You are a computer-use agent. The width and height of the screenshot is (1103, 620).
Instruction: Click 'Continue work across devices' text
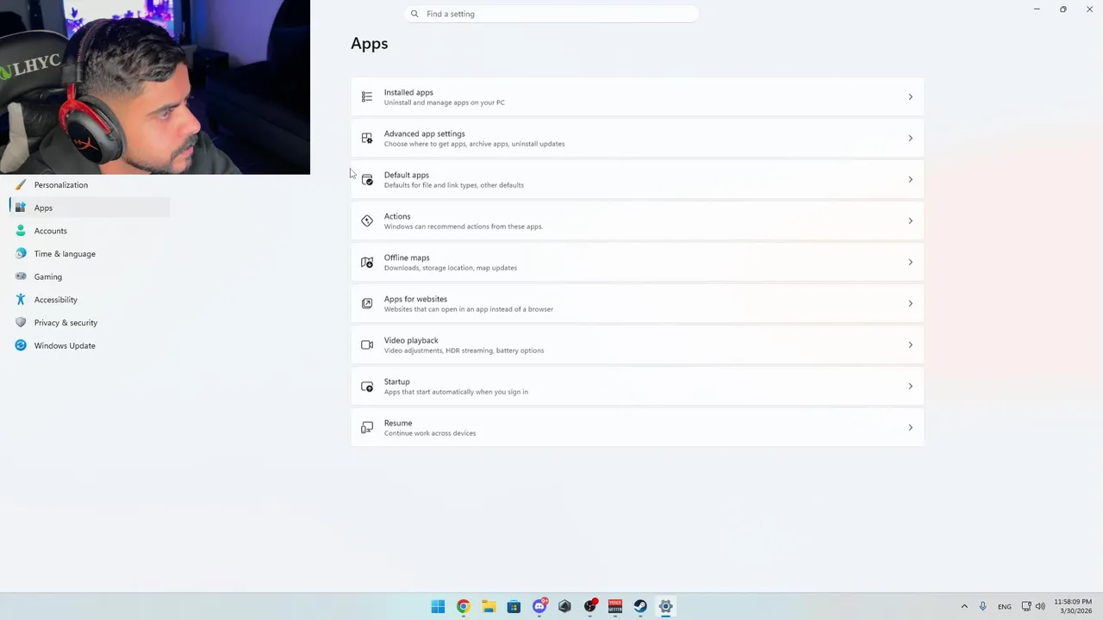coord(430,433)
